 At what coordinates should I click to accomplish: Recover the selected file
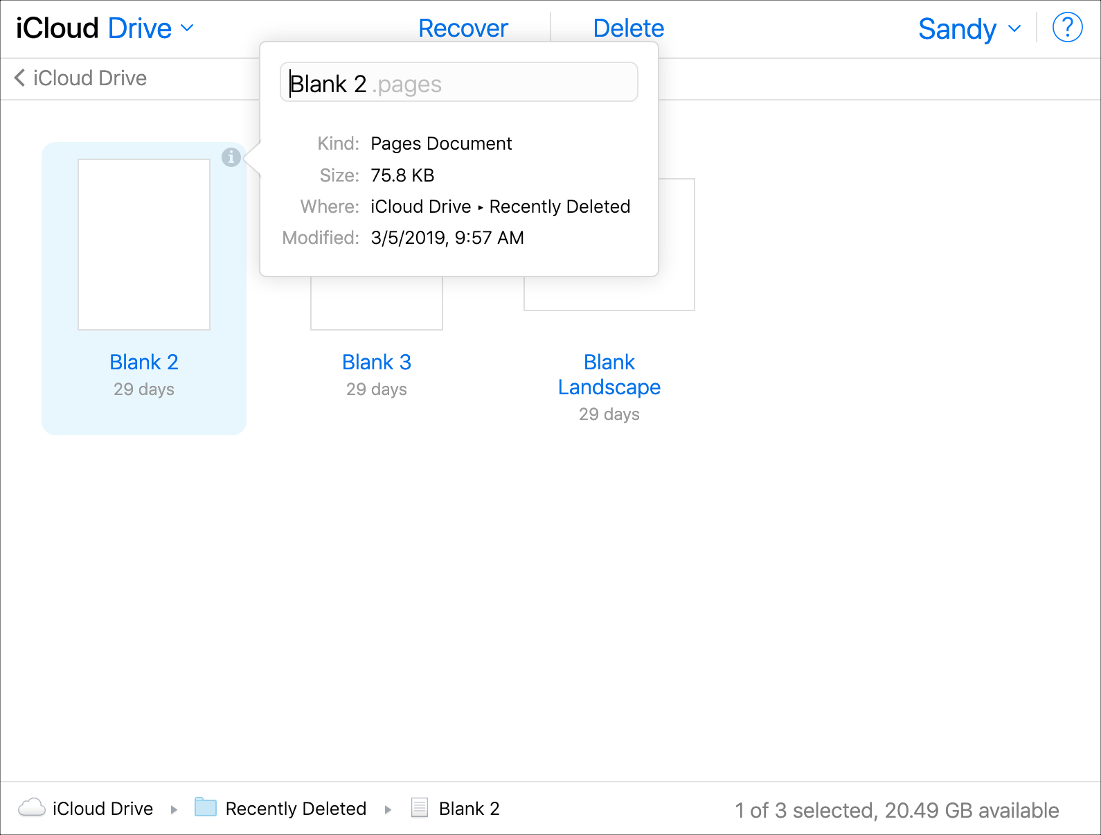click(463, 28)
